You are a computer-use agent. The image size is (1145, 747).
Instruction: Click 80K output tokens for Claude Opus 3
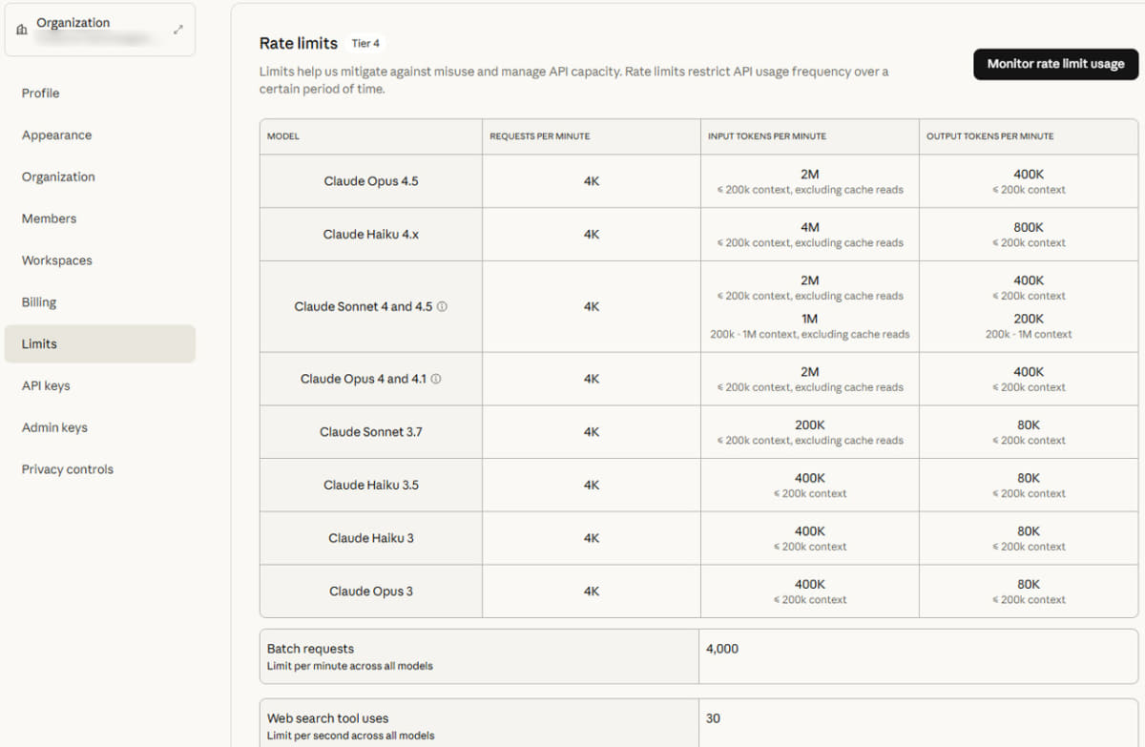tap(1029, 584)
